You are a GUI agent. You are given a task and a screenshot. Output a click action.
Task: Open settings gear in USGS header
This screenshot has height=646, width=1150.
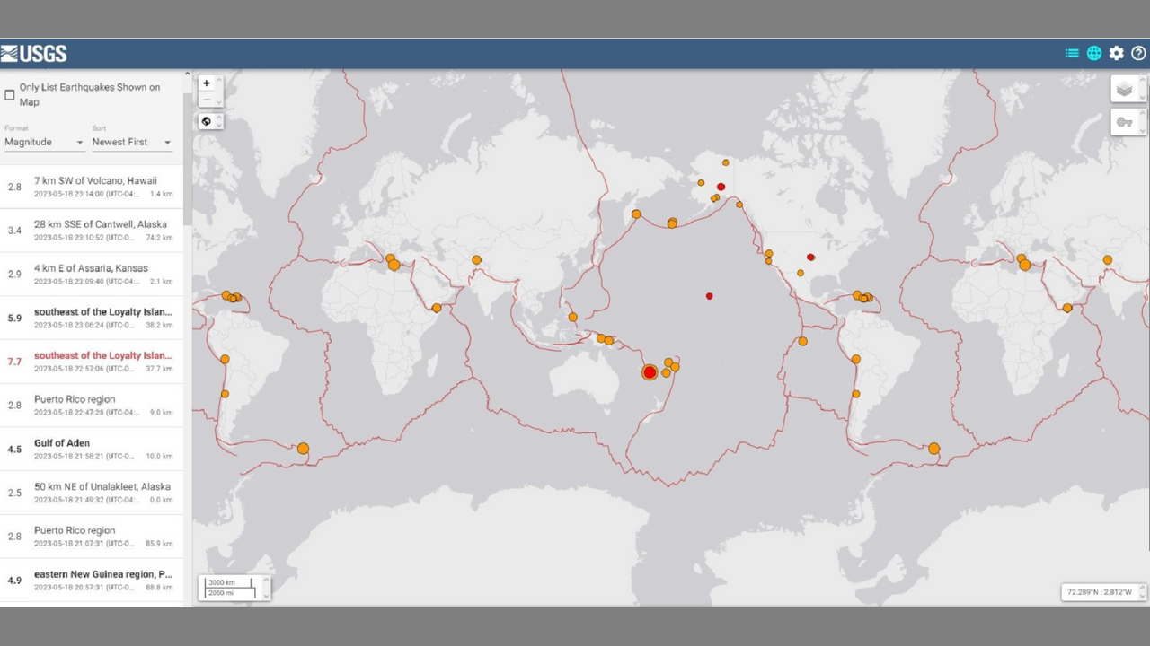point(1116,54)
